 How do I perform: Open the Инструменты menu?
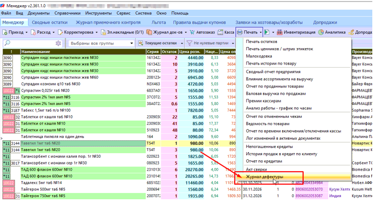pyautogui.click(x=98, y=13)
